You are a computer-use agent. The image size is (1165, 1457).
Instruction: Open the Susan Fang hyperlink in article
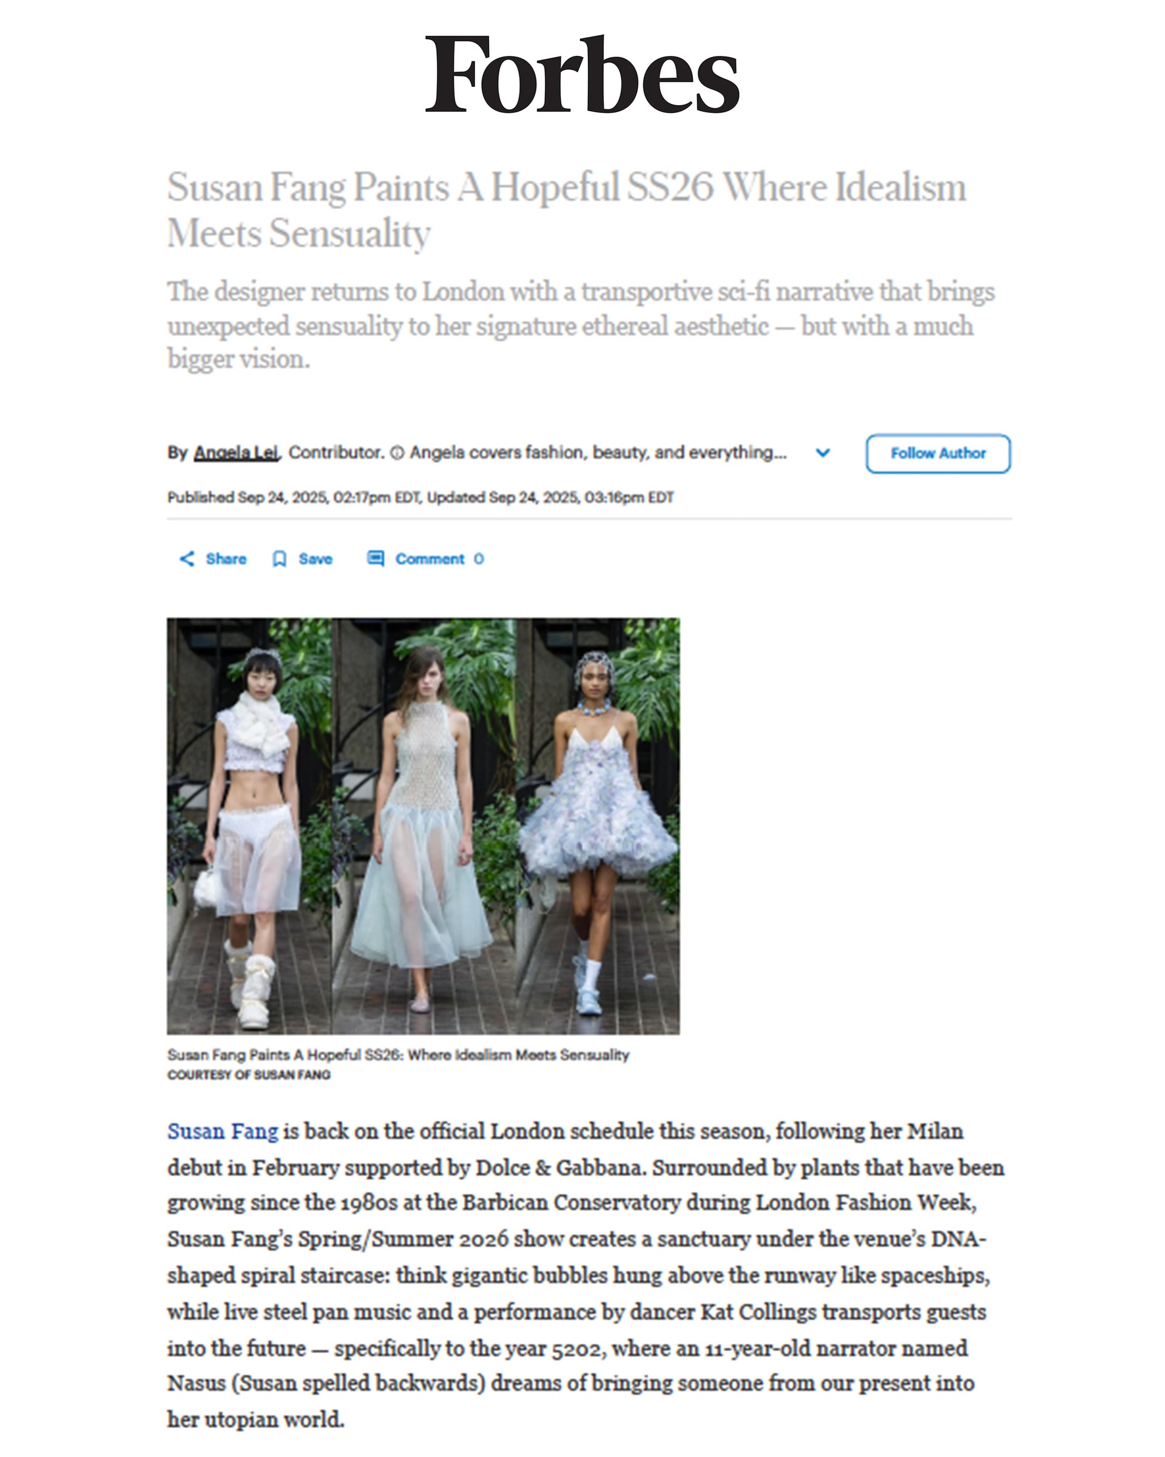point(223,1132)
